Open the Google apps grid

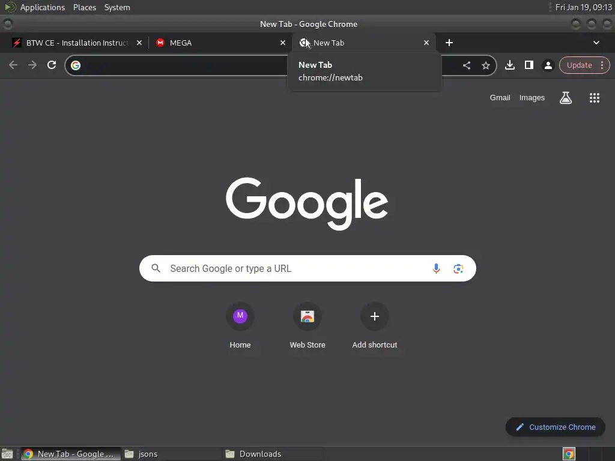(594, 98)
